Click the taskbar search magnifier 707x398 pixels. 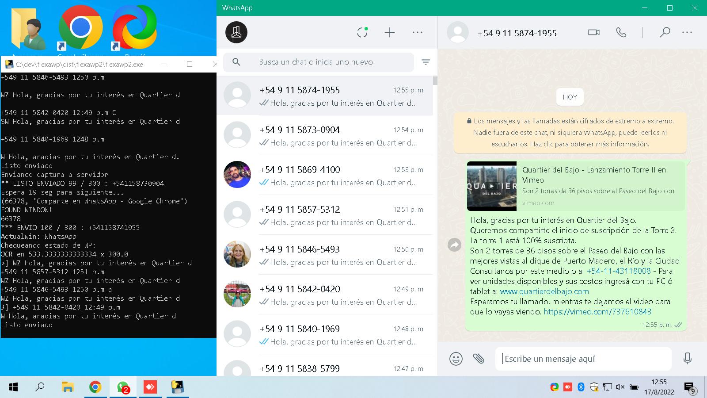[40, 387]
